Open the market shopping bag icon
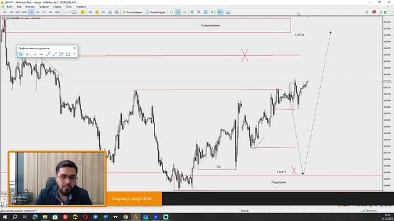 coord(97,12)
